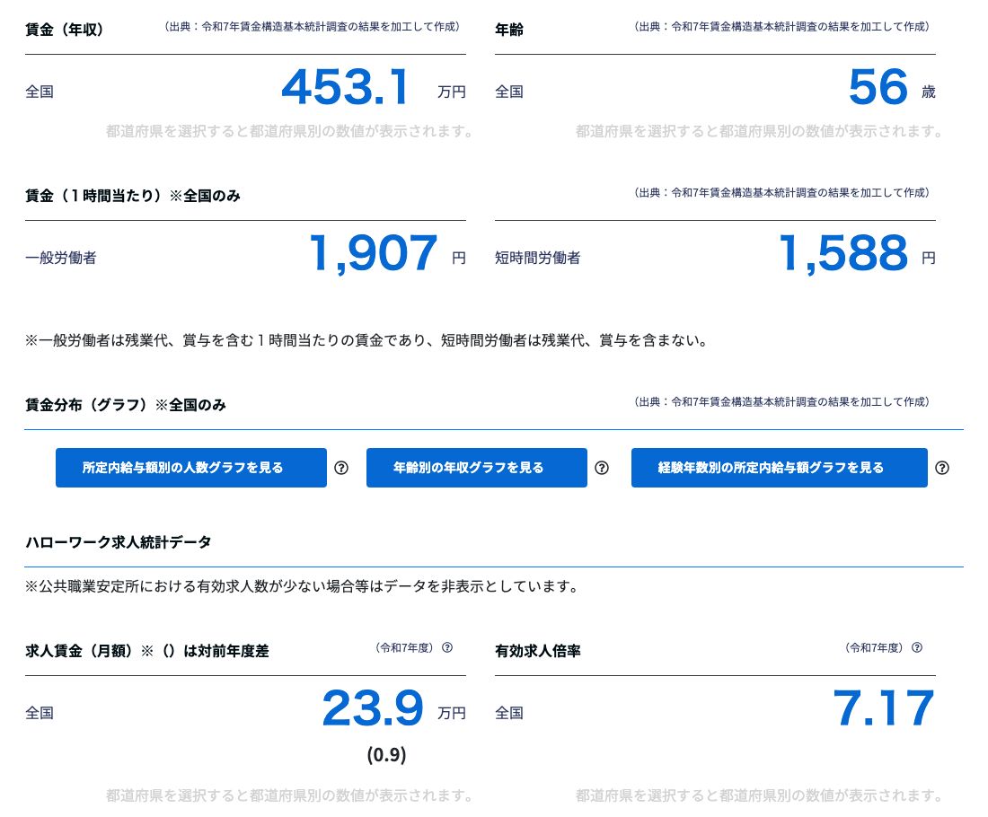Screen dimensions: 988x817
Task: Click help icon beside 所定内給与額別の人数グラフ button
Action: point(341,468)
